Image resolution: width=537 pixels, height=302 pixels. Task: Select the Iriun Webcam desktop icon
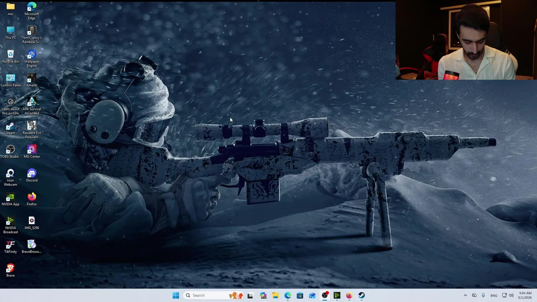(x=10, y=178)
